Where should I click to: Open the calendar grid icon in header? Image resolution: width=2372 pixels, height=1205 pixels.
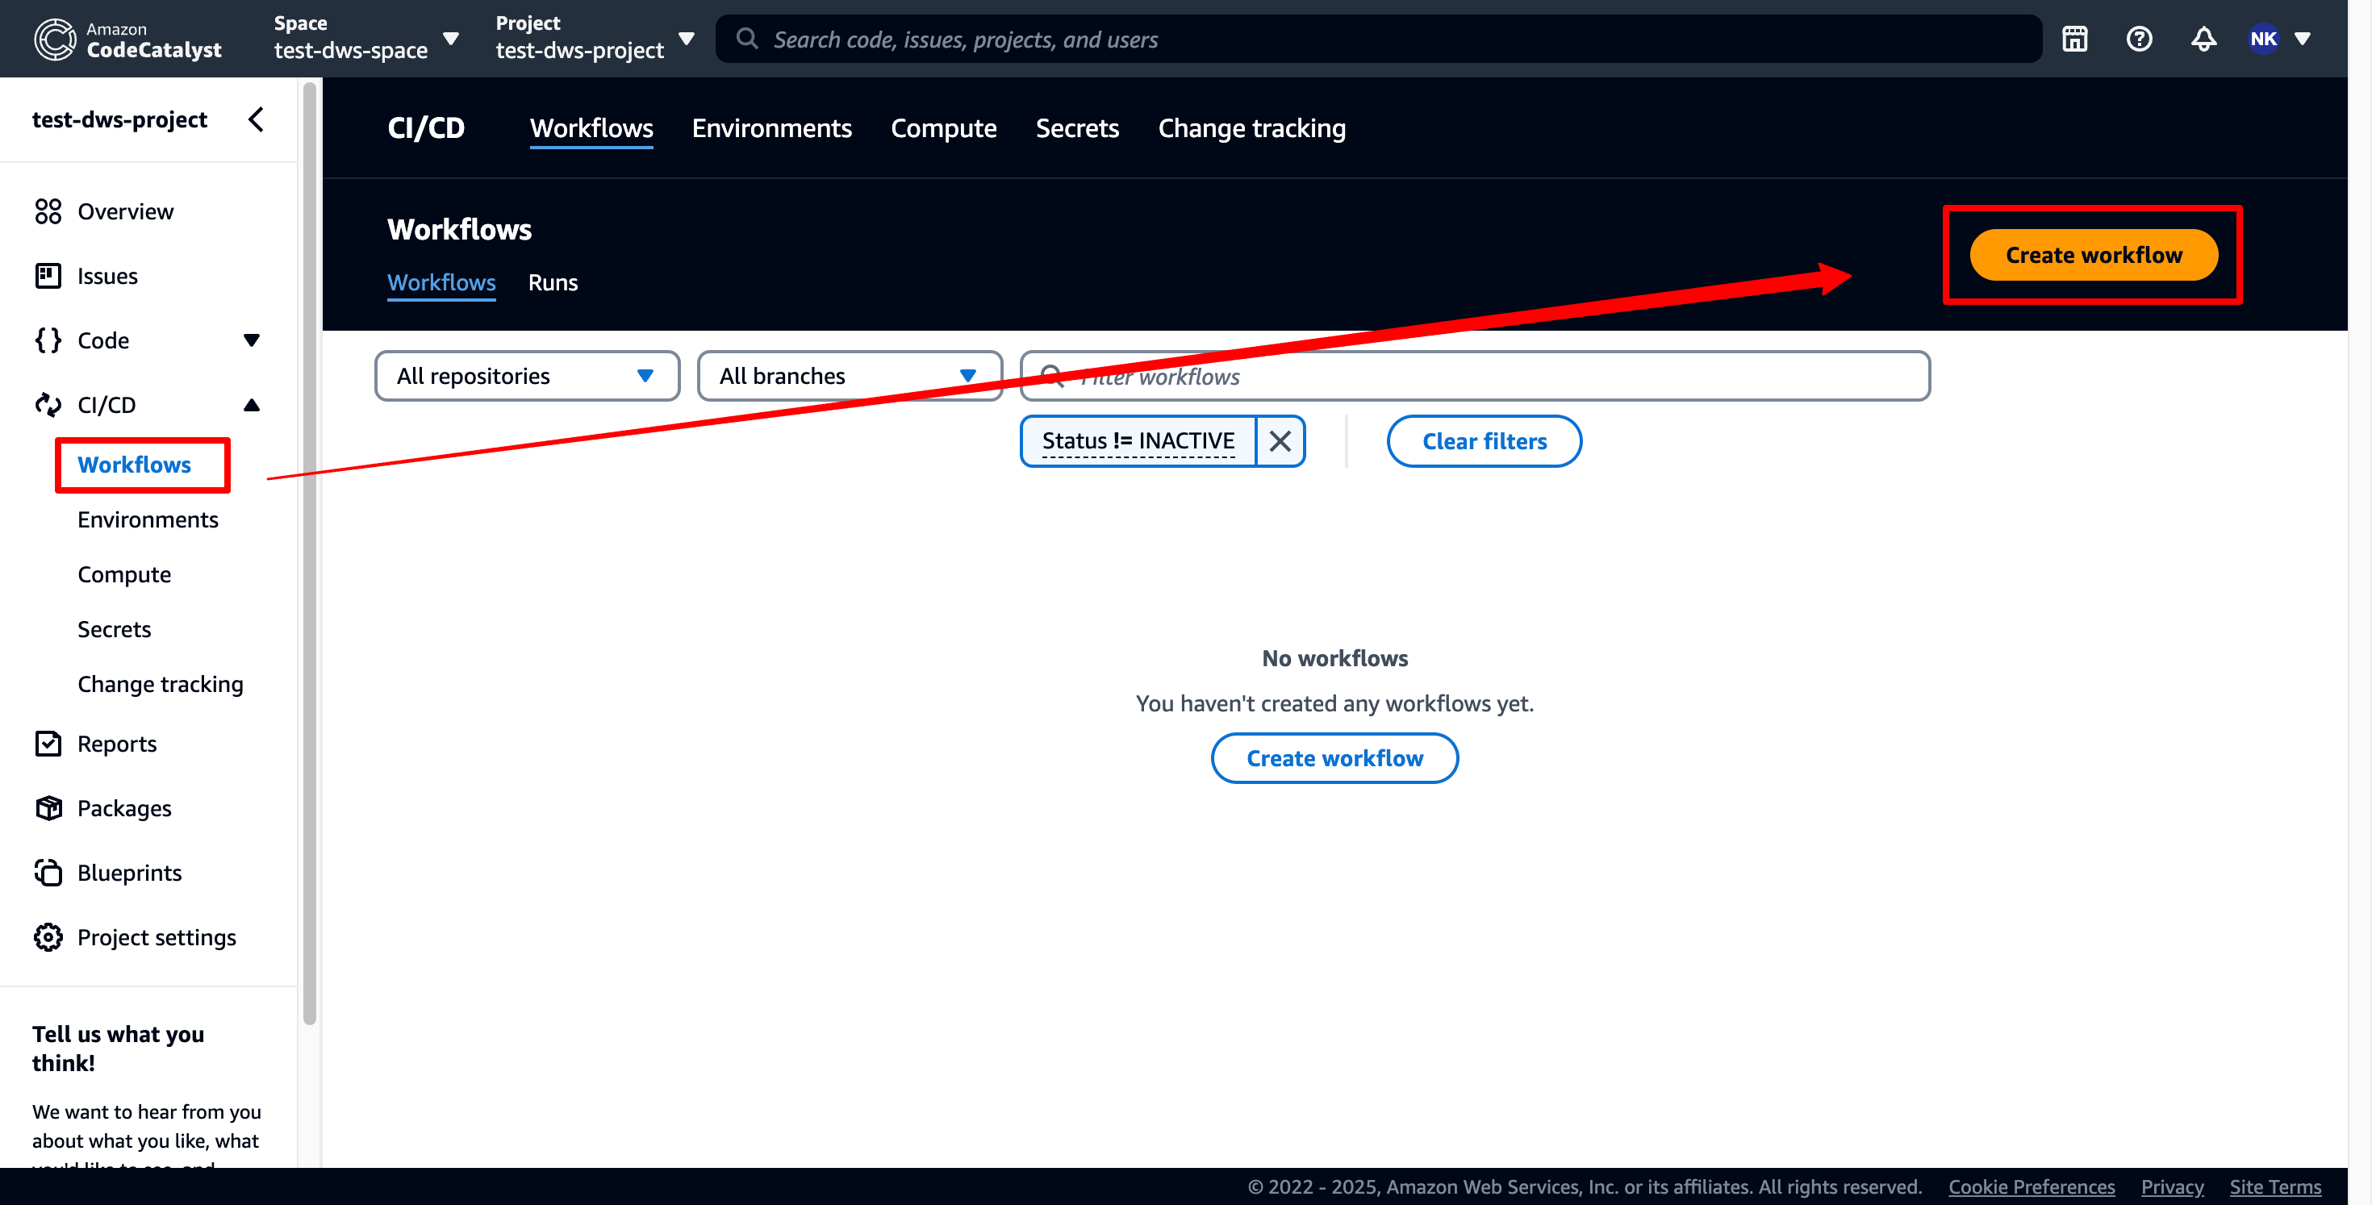[2074, 39]
